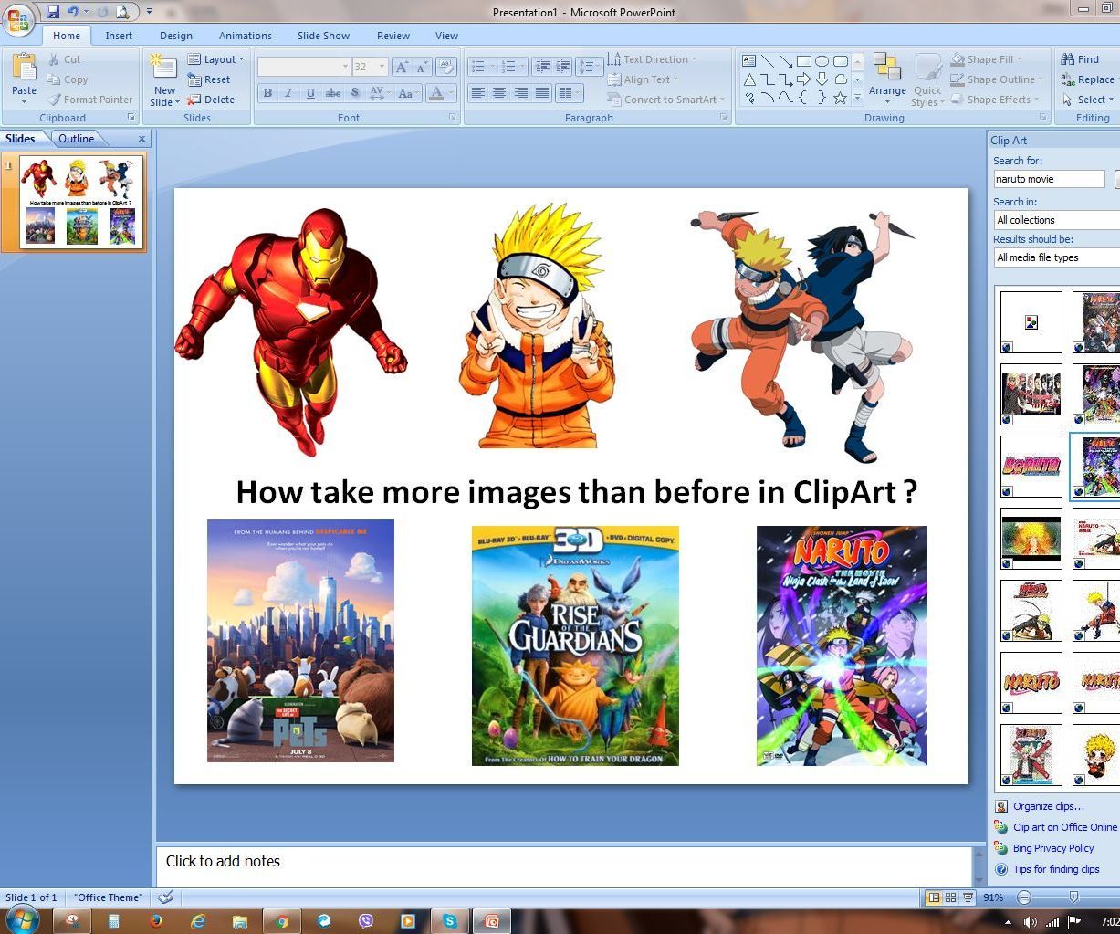This screenshot has width=1120, height=934.
Task: Toggle Text Shadow formatting
Action: tap(354, 93)
